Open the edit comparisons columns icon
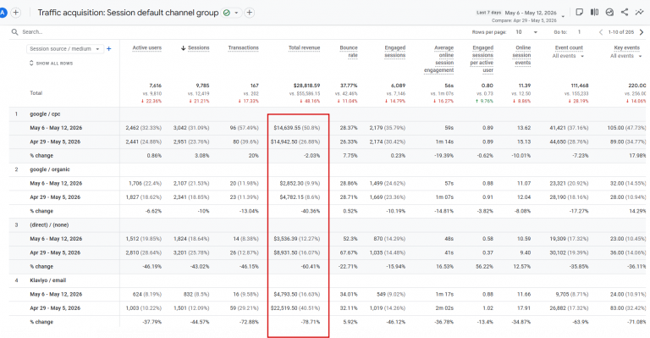The height and width of the screenshot is (338, 650). point(594,12)
